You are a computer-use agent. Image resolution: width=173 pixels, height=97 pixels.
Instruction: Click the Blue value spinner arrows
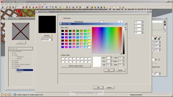pos(123,65)
